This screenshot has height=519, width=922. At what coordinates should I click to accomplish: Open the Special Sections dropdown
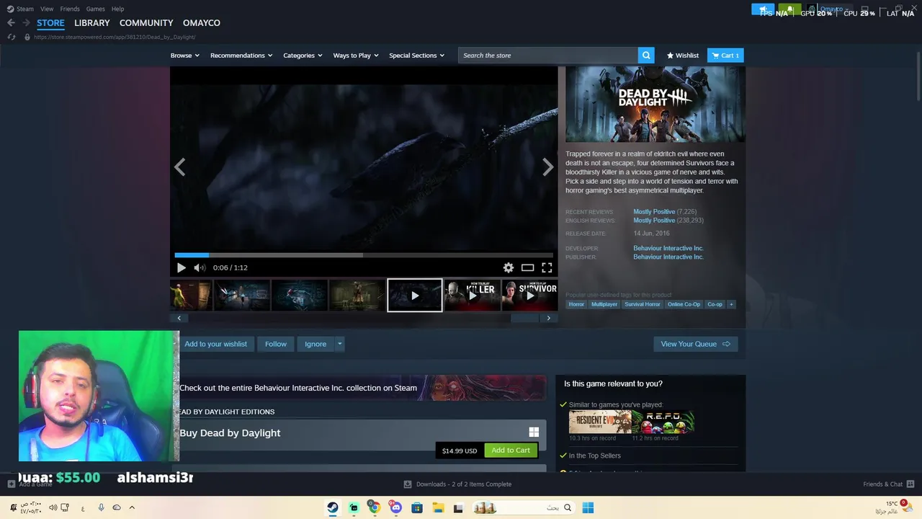pyautogui.click(x=417, y=56)
